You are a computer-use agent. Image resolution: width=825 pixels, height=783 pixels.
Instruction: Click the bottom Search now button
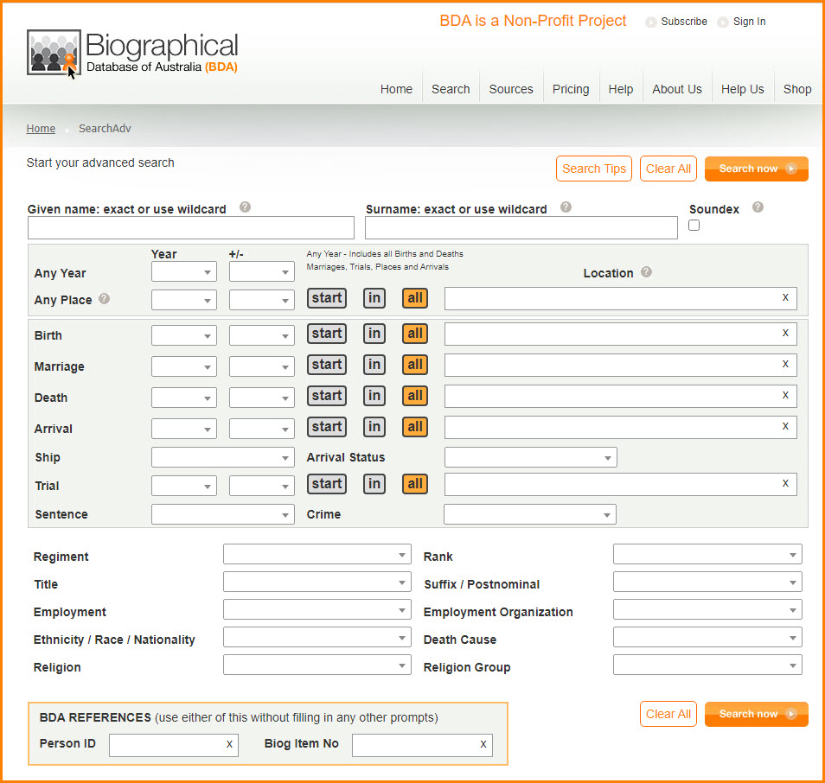pos(756,714)
